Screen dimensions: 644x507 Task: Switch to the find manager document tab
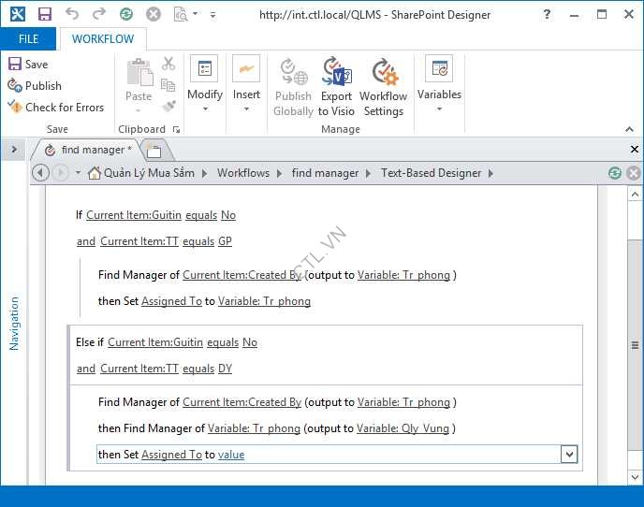[x=90, y=150]
